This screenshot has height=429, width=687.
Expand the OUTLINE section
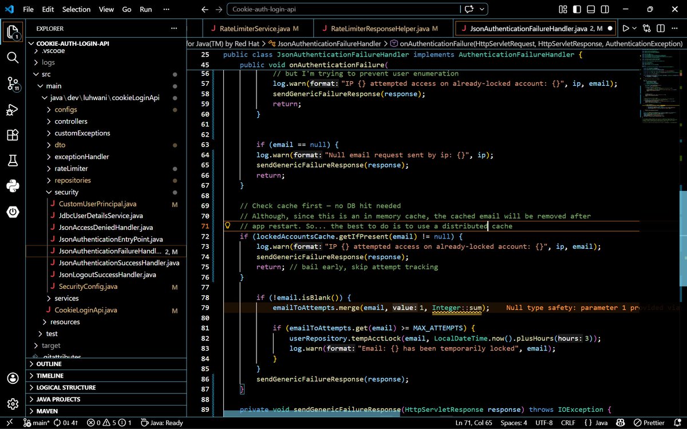click(49, 364)
